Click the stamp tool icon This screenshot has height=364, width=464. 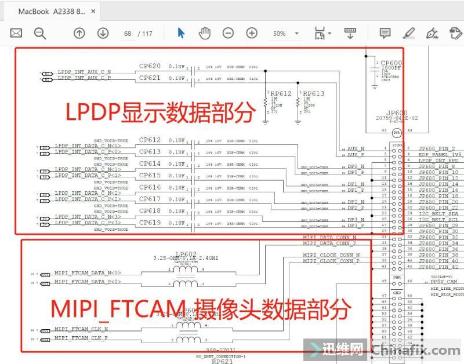[x=455, y=33]
